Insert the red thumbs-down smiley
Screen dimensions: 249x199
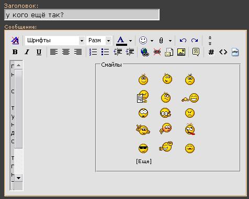(x=166, y=128)
